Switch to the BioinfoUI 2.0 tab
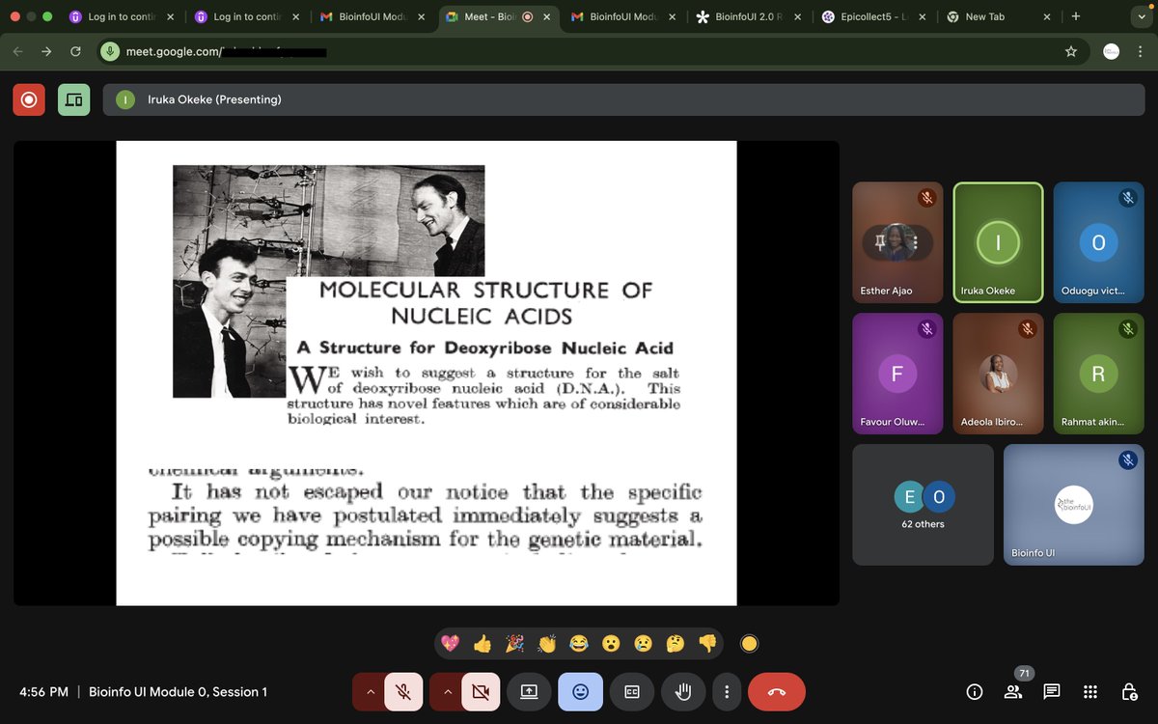Screen dimensions: 1158x724 tap(743, 16)
